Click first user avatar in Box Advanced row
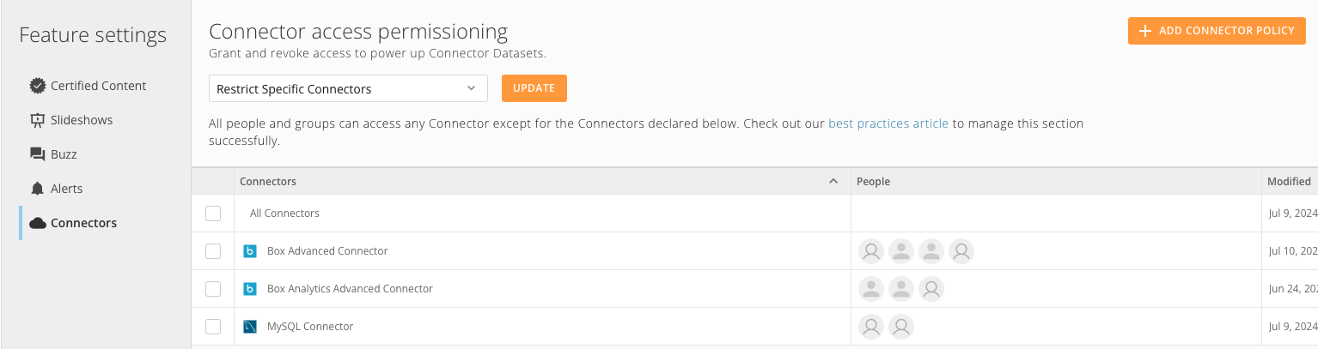 tap(871, 251)
